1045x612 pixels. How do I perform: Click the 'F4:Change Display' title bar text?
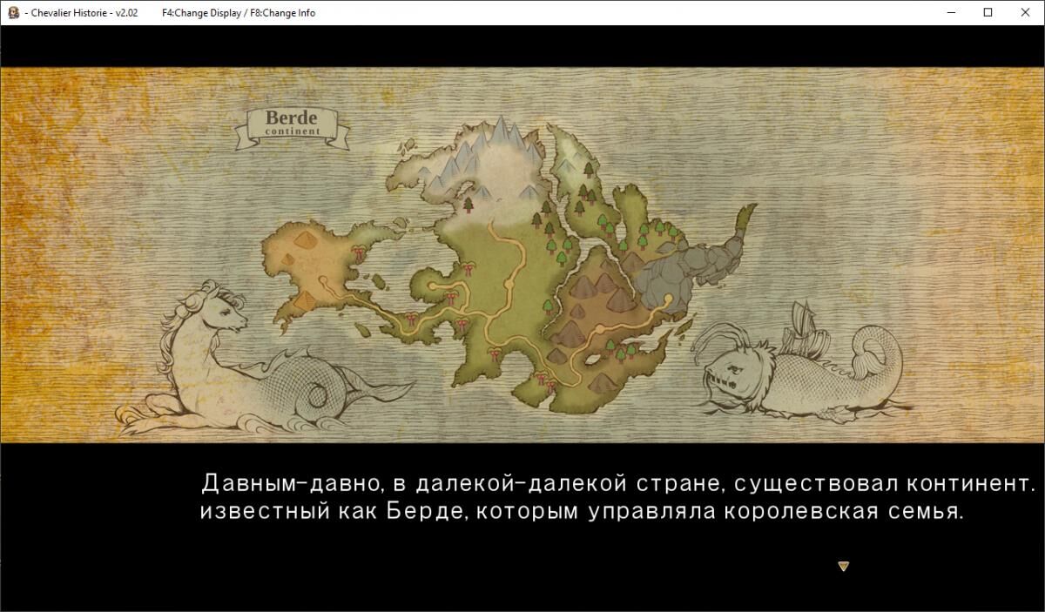point(199,13)
